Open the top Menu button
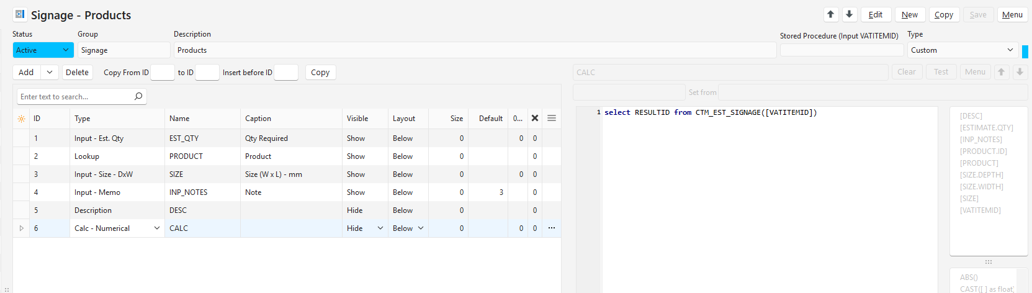Viewport: 1032px width, 293px height. click(1012, 15)
